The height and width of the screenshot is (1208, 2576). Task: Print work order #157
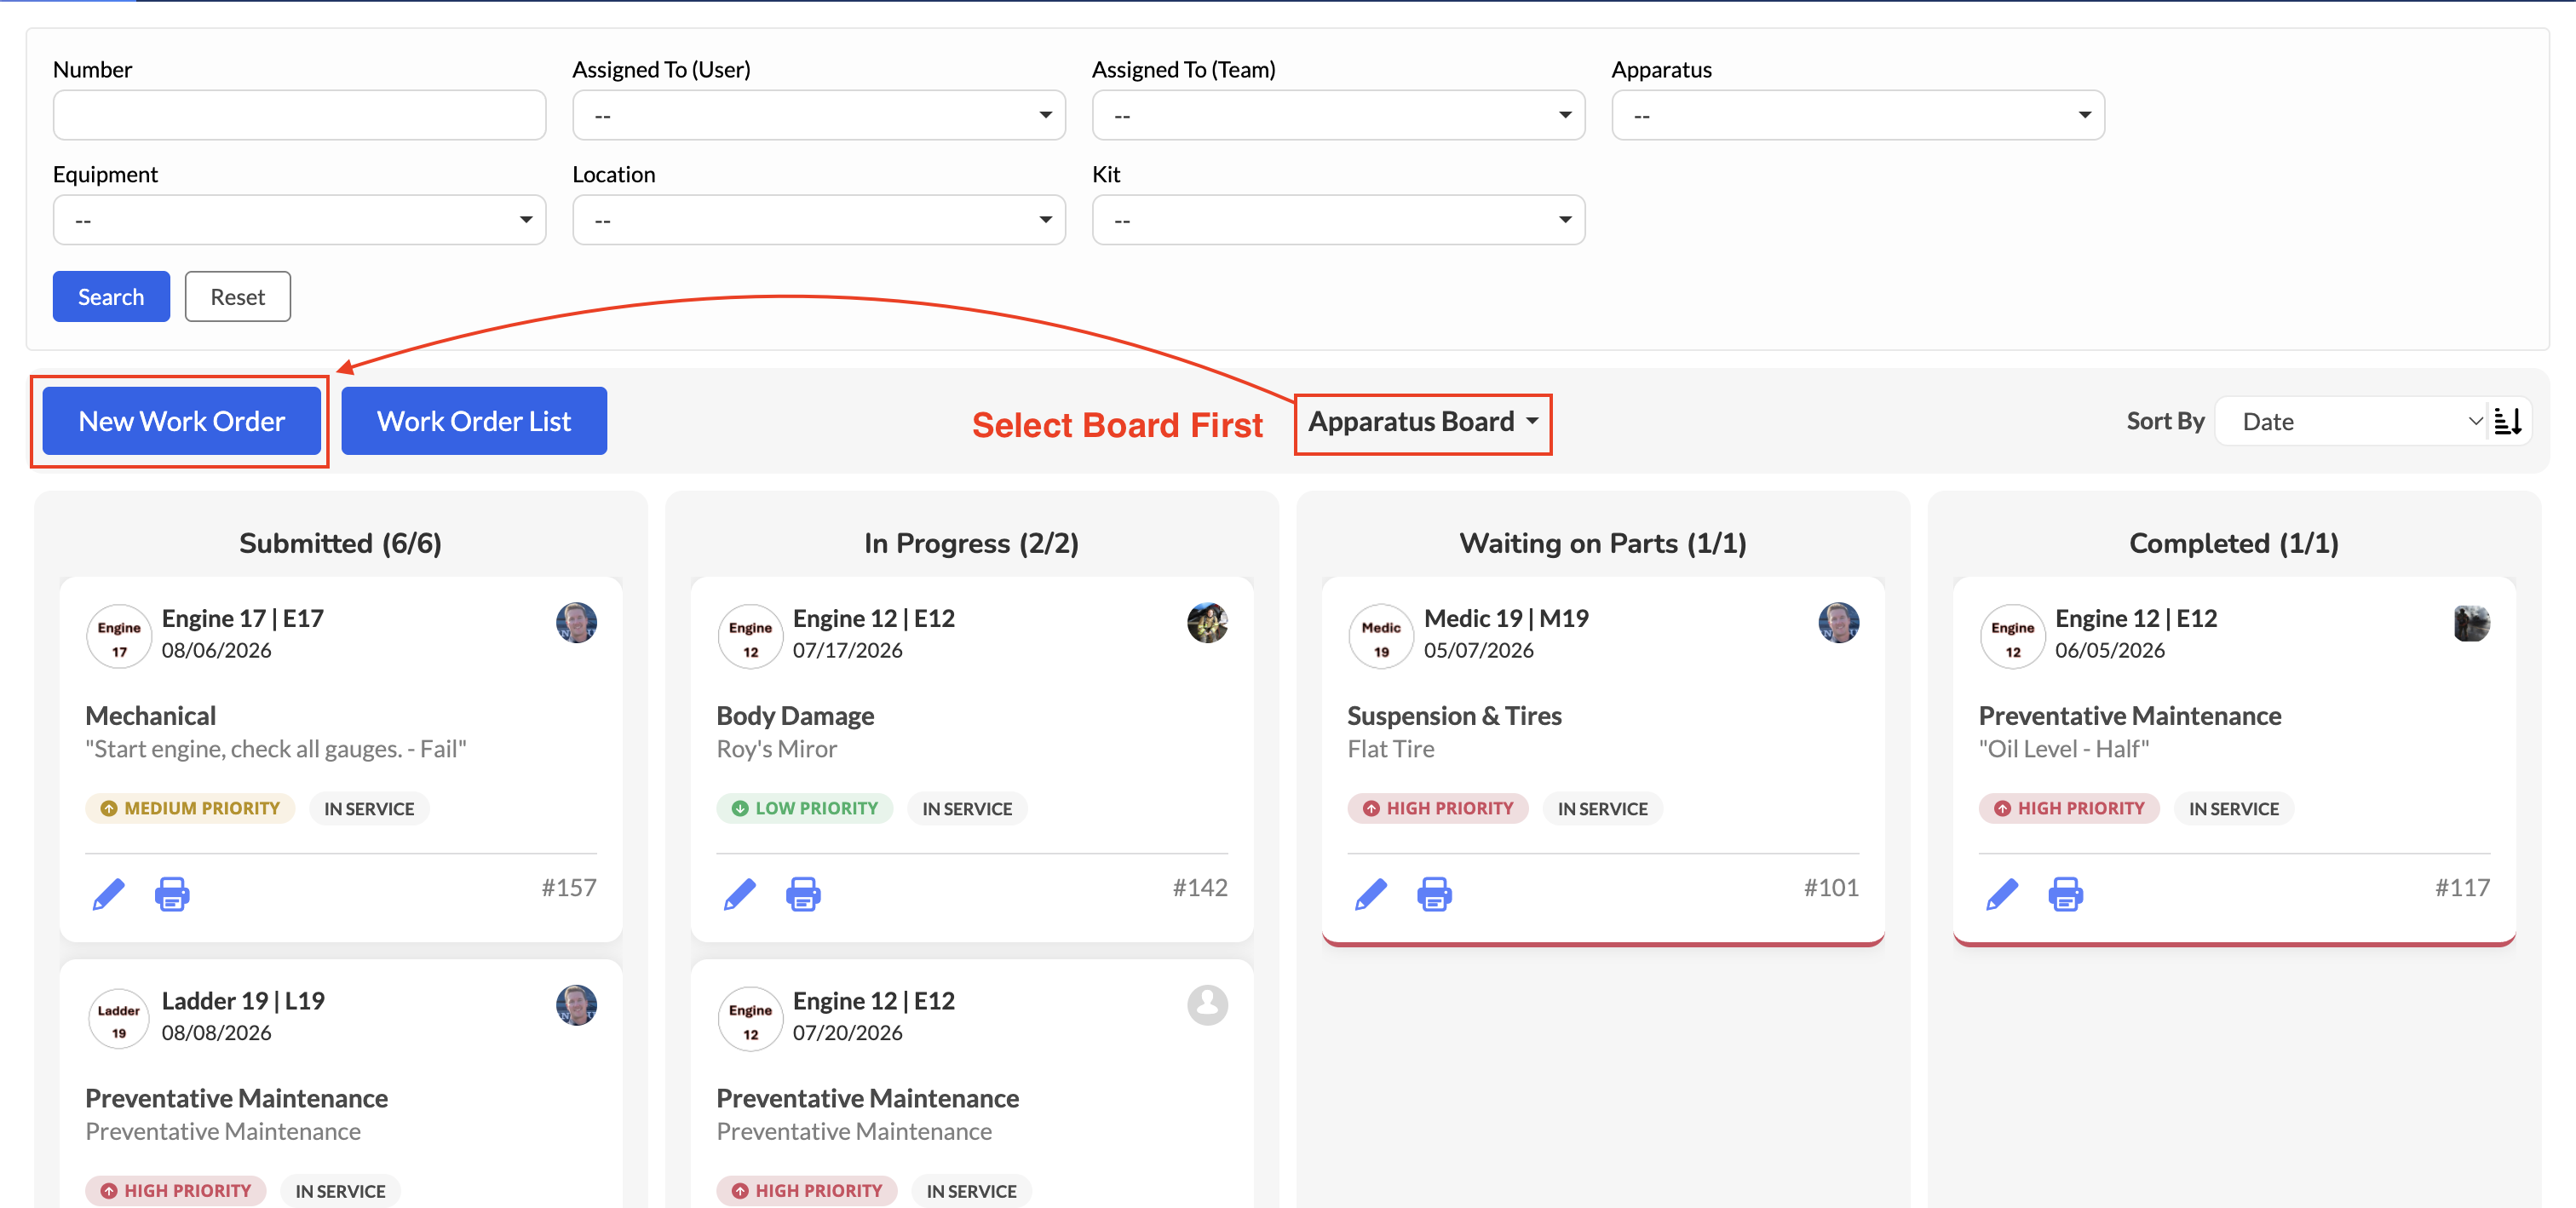172,893
